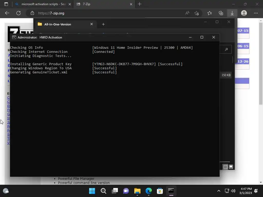View site information lock icon

pos(32,13)
